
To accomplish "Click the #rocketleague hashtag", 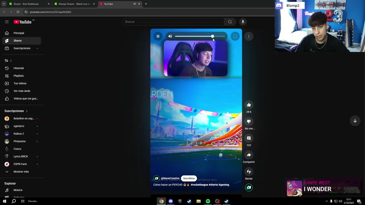I will [199, 185].
